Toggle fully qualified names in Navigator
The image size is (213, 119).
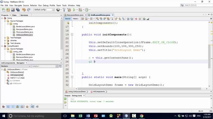click(x=27, y=106)
